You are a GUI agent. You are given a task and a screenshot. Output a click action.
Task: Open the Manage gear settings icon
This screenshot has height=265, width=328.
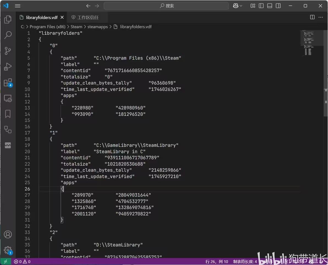[8, 250]
